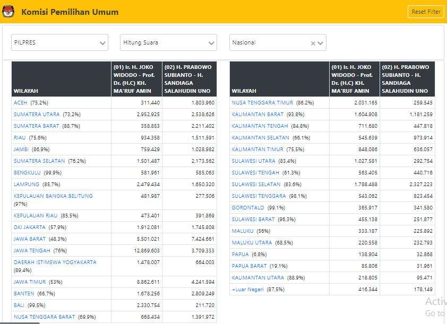Open DKI JAKARTA results
The image size is (447, 324).
(x=30, y=227)
